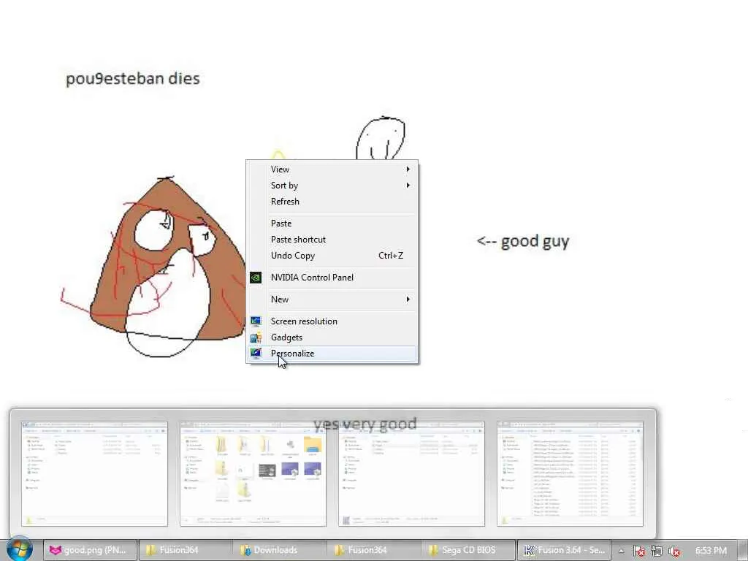Click the good.png pink app icon

click(x=56, y=550)
